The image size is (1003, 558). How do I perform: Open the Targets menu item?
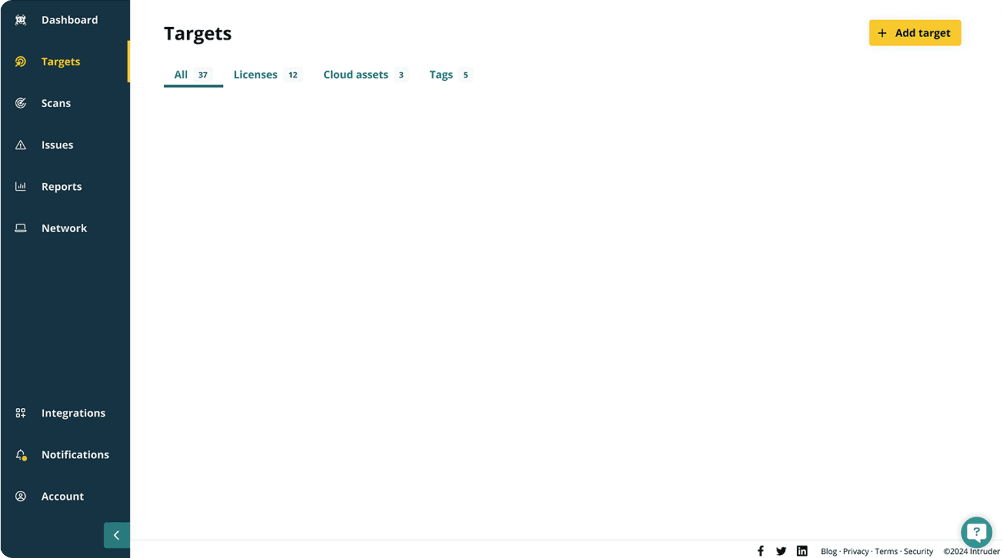tap(61, 62)
